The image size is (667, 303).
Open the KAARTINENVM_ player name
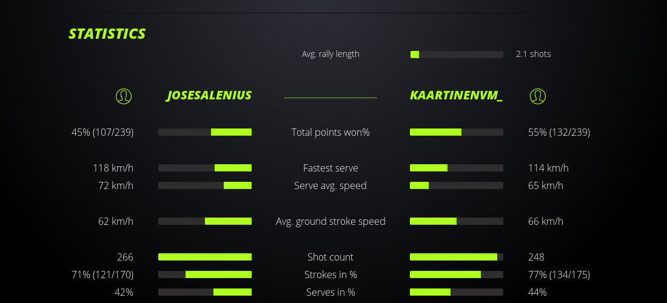[x=456, y=96]
